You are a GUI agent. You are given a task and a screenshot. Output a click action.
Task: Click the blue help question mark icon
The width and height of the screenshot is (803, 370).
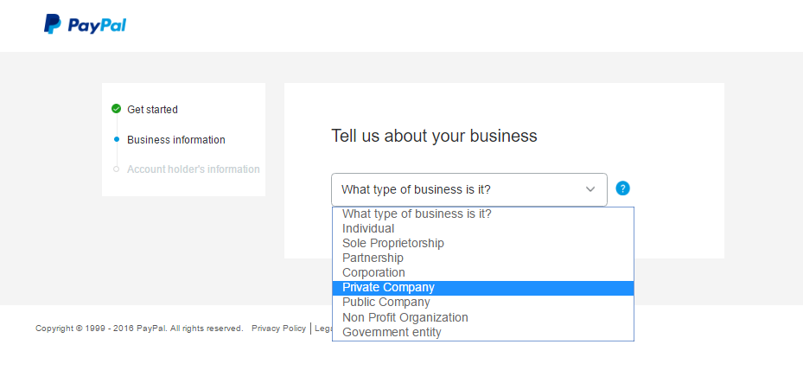tap(622, 188)
